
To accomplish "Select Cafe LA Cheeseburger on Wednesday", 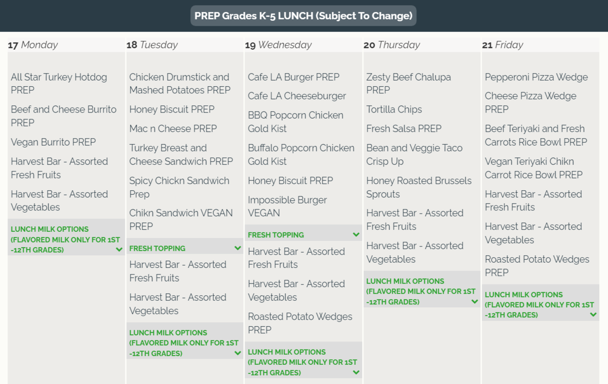I will point(297,96).
